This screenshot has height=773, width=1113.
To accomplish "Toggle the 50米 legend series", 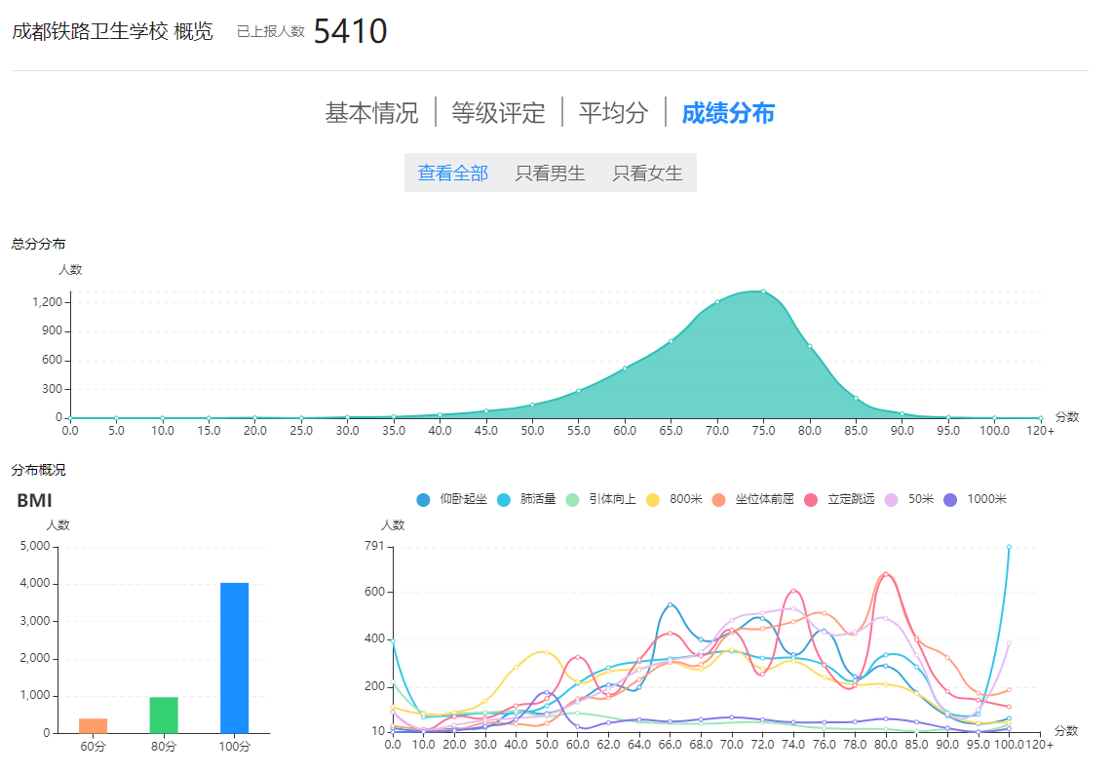I will (909, 499).
